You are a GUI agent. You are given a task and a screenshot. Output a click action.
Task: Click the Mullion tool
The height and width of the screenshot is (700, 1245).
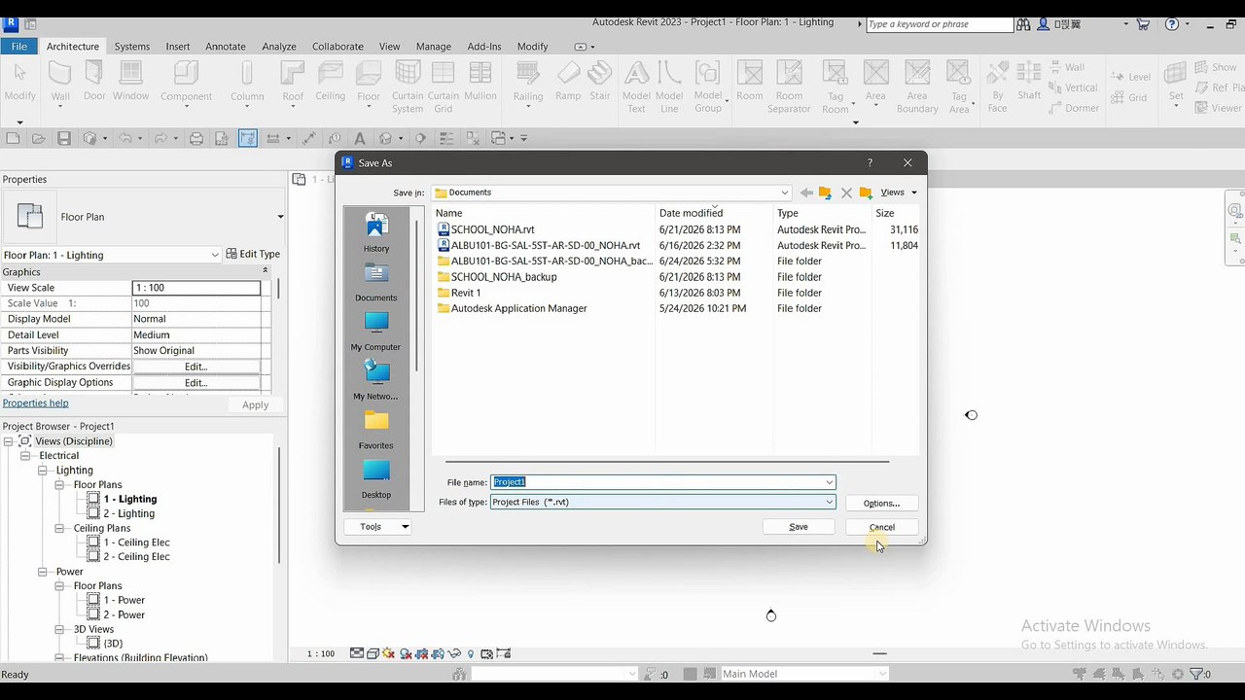click(480, 82)
